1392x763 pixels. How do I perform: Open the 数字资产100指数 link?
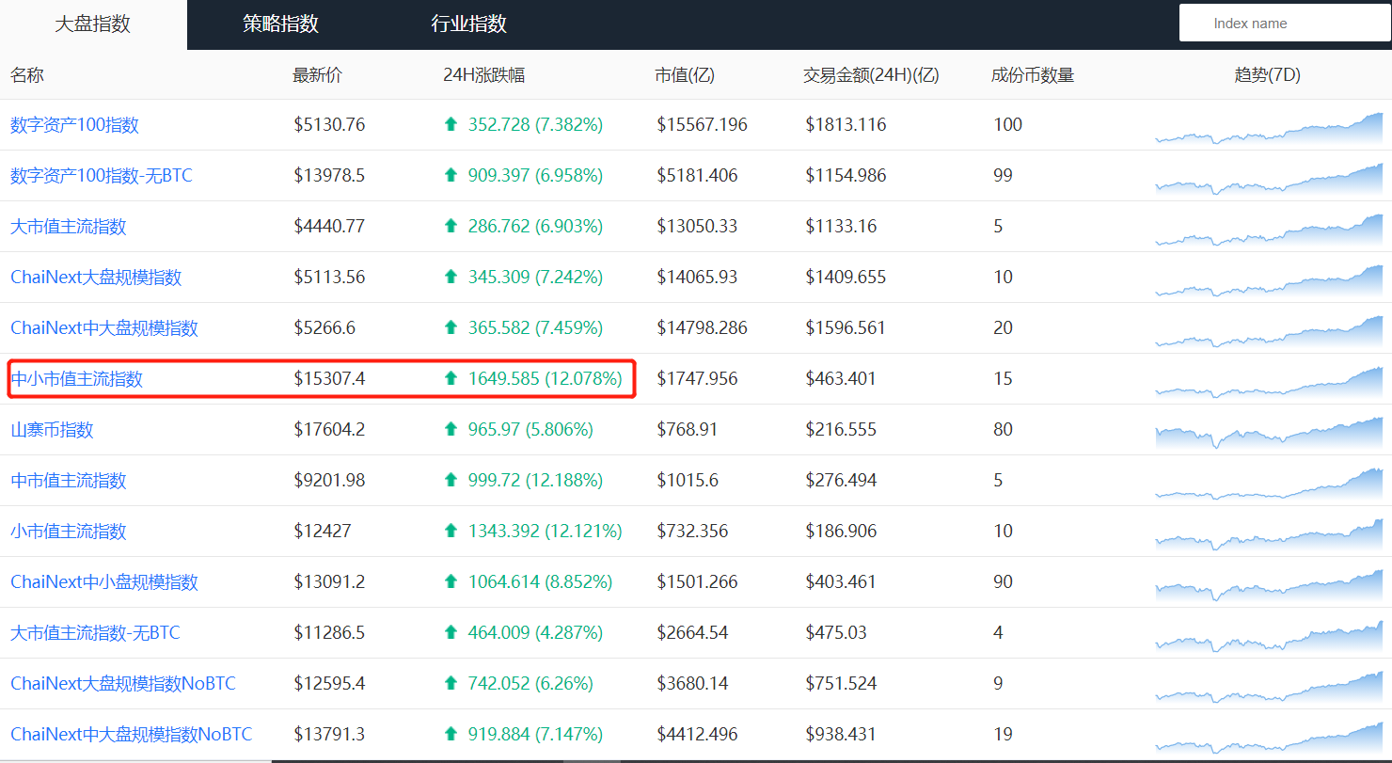click(x=74, y=125)
